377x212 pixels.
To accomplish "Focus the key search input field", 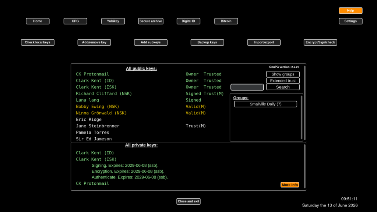I will click(x=247, y=87).
